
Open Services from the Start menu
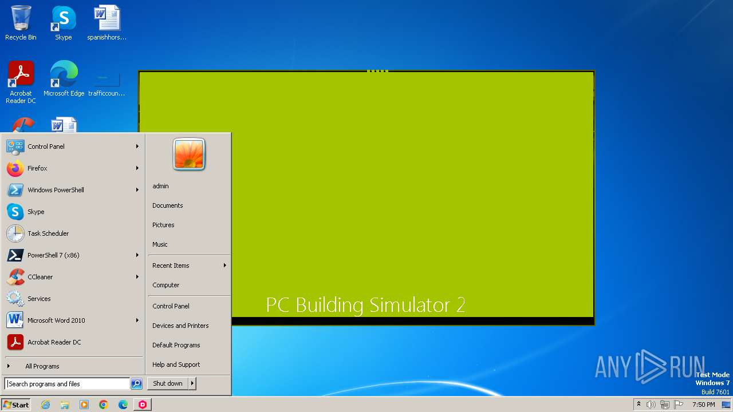(73, 299)
